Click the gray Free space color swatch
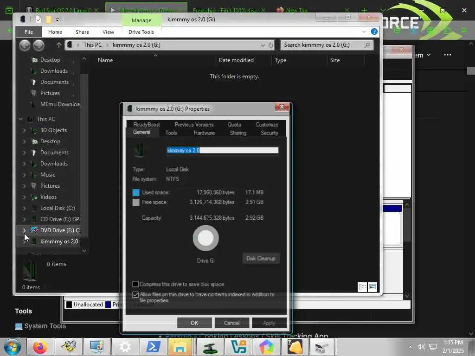The width and height of the screenshot is (475, 356). [x=136, y=202]
